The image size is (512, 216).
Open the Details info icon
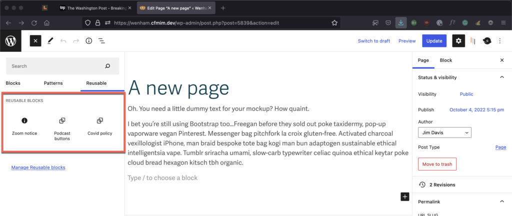tap(89, 41)
